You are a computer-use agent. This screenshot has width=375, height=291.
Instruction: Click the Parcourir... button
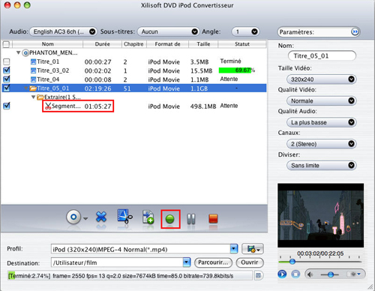pos(213,262)
